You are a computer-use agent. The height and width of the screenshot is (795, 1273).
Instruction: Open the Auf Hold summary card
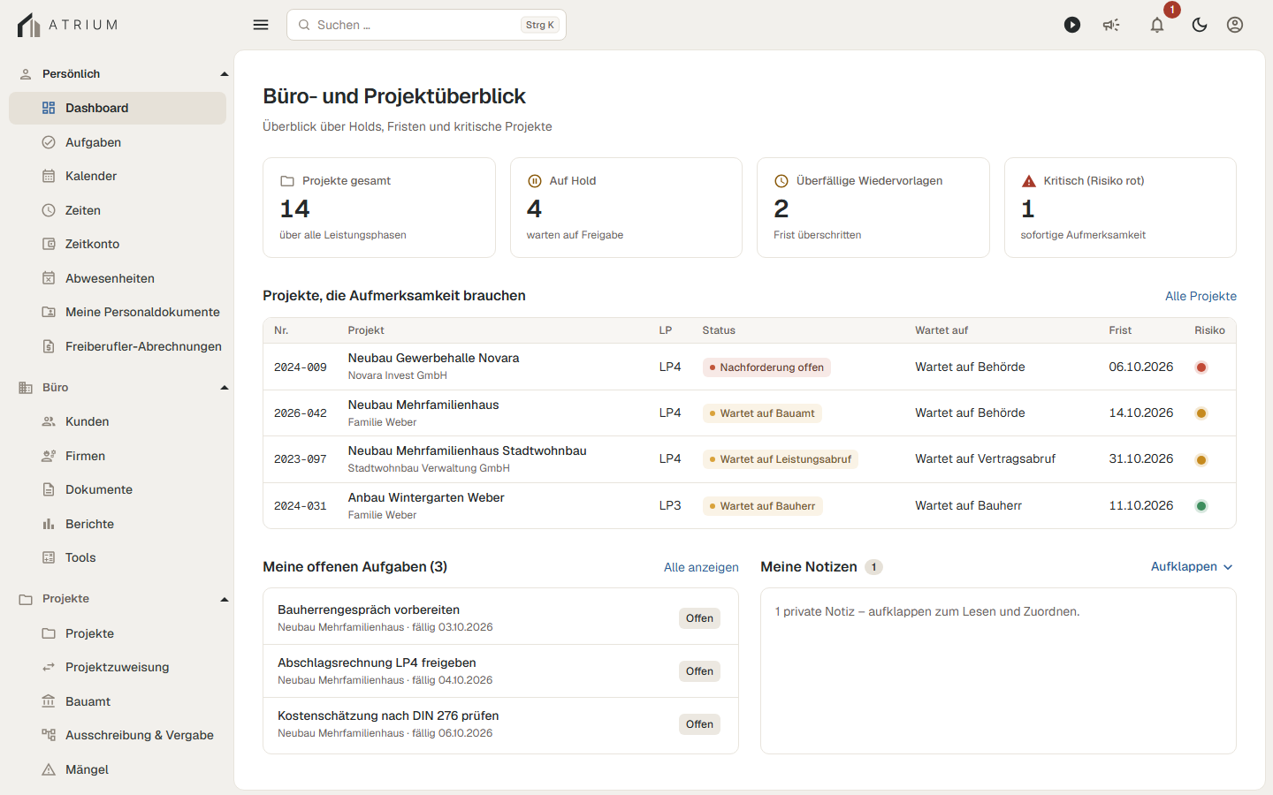626,208
